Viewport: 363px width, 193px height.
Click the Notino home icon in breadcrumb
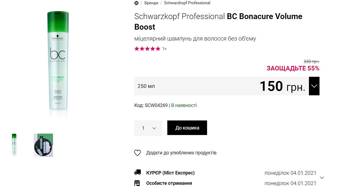coord(137,3)
